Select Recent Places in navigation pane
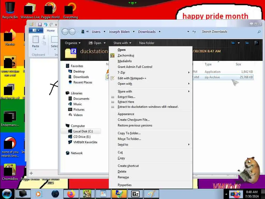Screen dimensions: 265x199 point(83,82)
